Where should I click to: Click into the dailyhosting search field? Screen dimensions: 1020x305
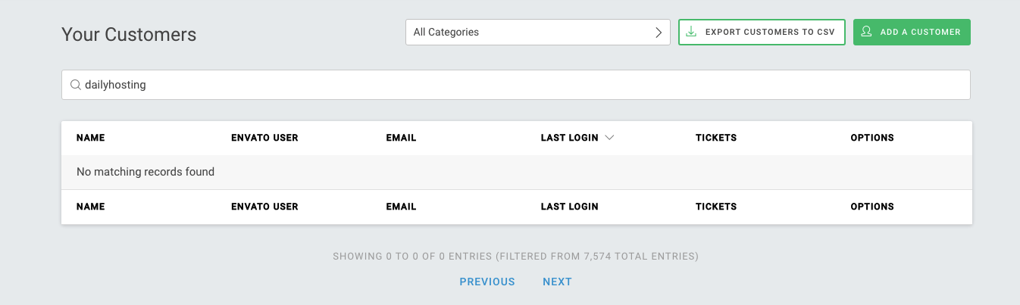point(515,85)
